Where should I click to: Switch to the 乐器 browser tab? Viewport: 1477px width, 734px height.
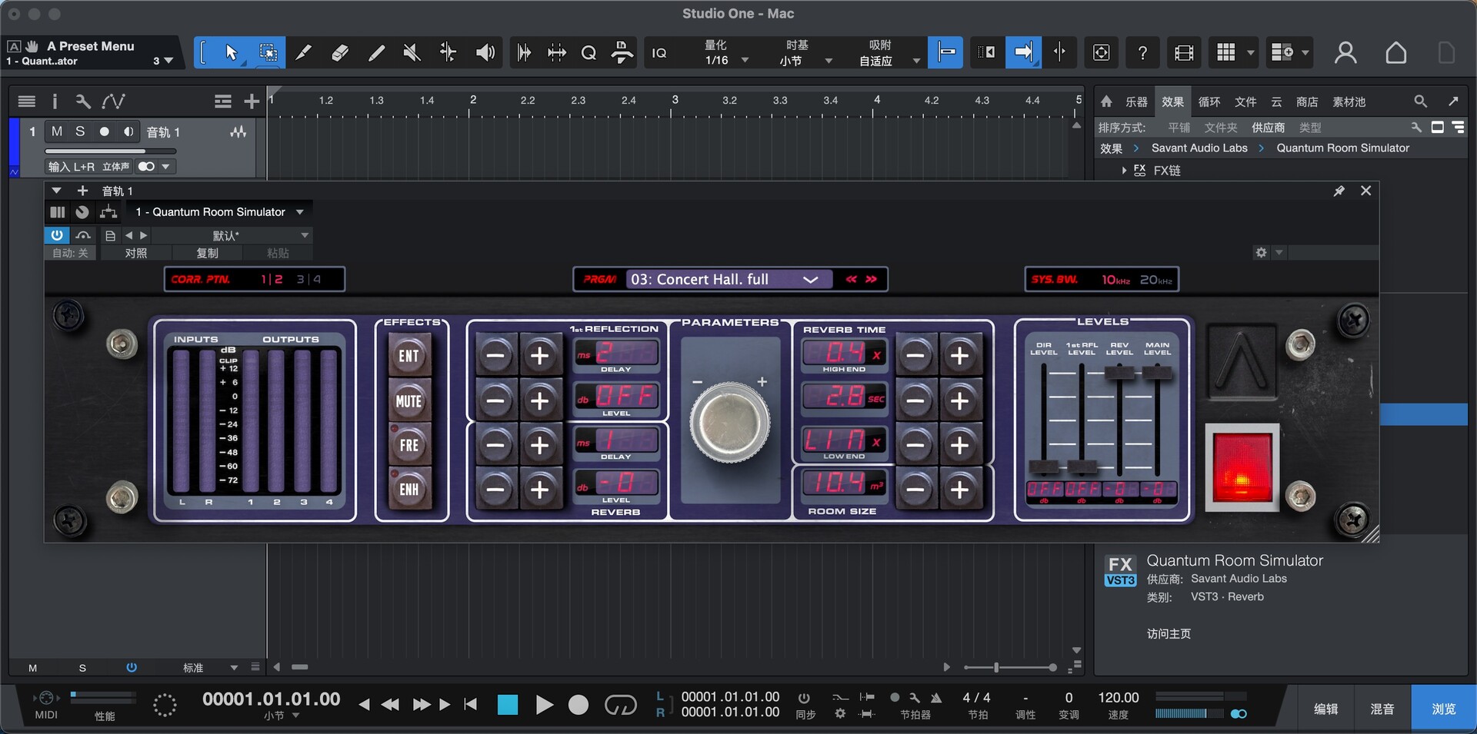point(1136,101)
